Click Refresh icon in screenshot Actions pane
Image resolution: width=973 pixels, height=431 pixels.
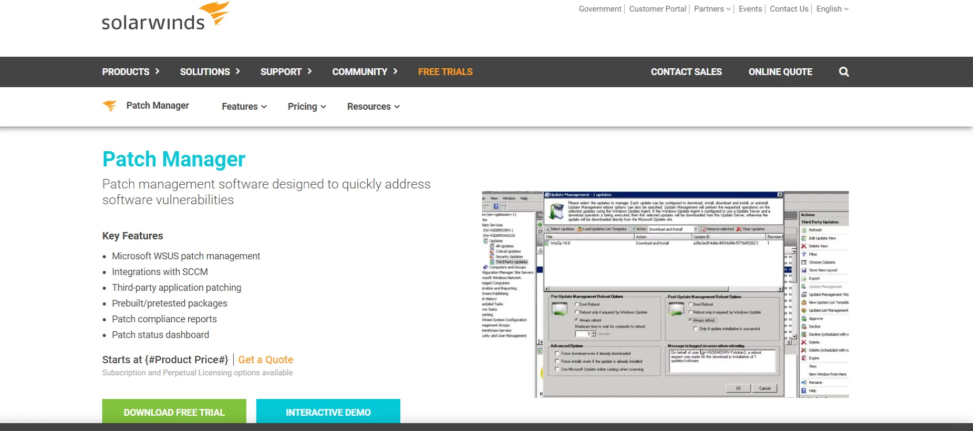[x=804, y=230]
